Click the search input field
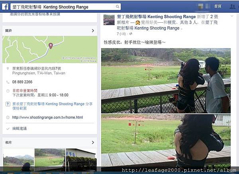This screenshot has width=239, height=174. point(63,7)
